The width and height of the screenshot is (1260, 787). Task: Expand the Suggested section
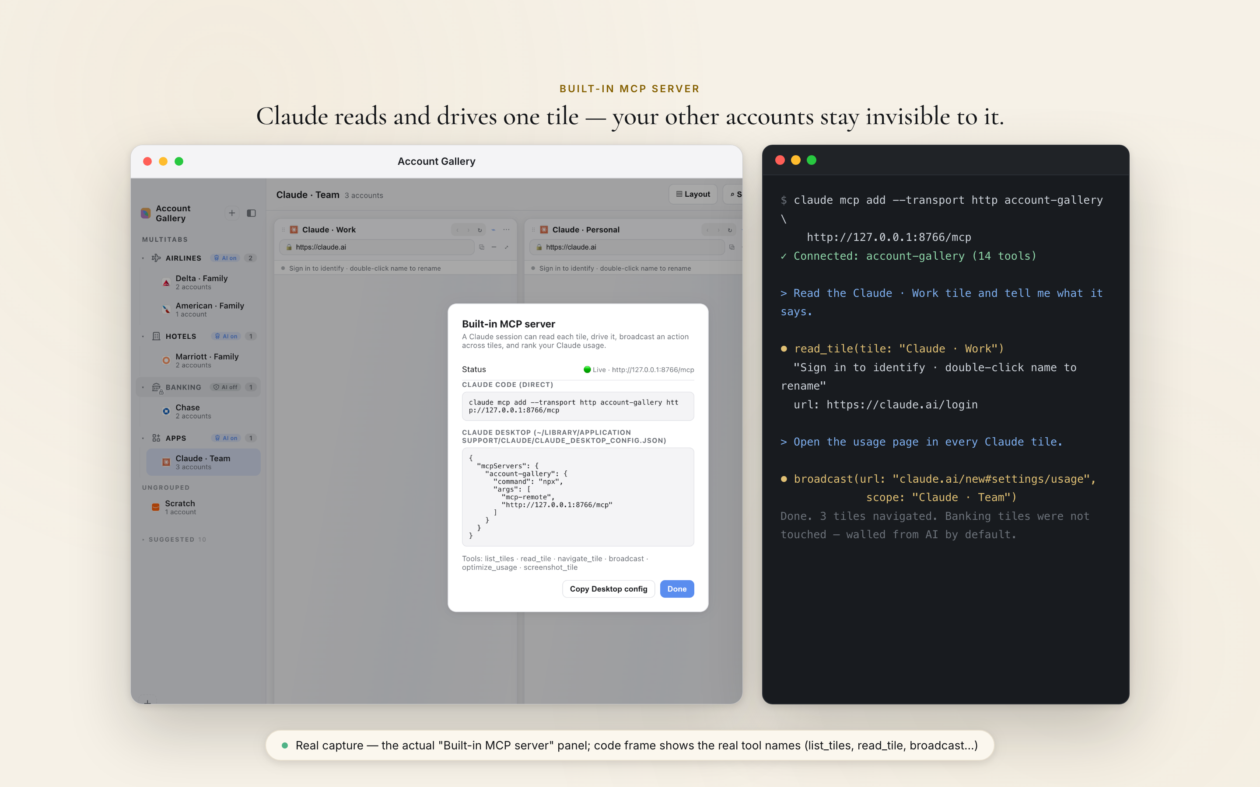175,539
